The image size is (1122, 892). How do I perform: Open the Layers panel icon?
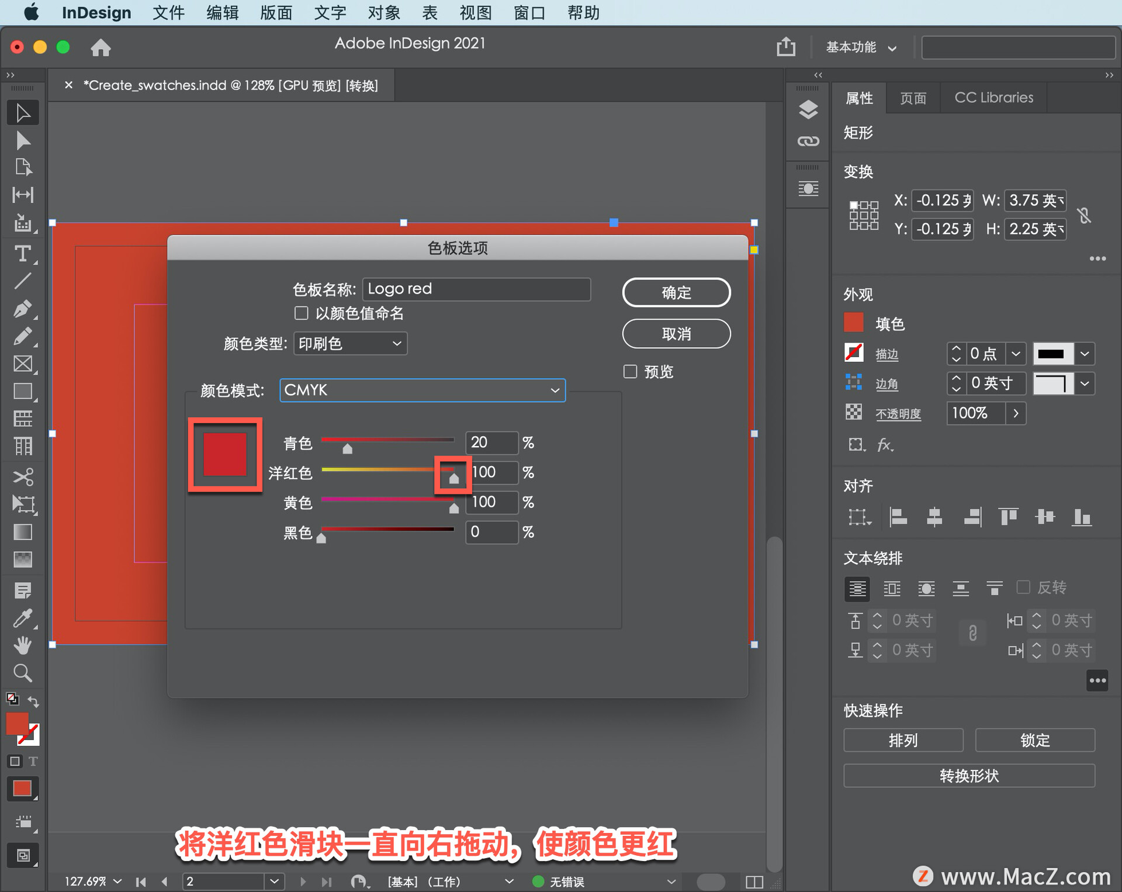point(808,109)
